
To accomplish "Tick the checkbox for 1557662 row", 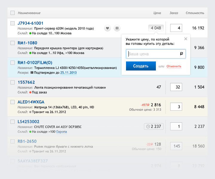I will coord(13,82).
